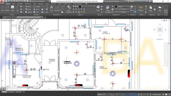Toggle grid display in status bar
This screenshot has height=96, width=171.
tap(104, 94)
